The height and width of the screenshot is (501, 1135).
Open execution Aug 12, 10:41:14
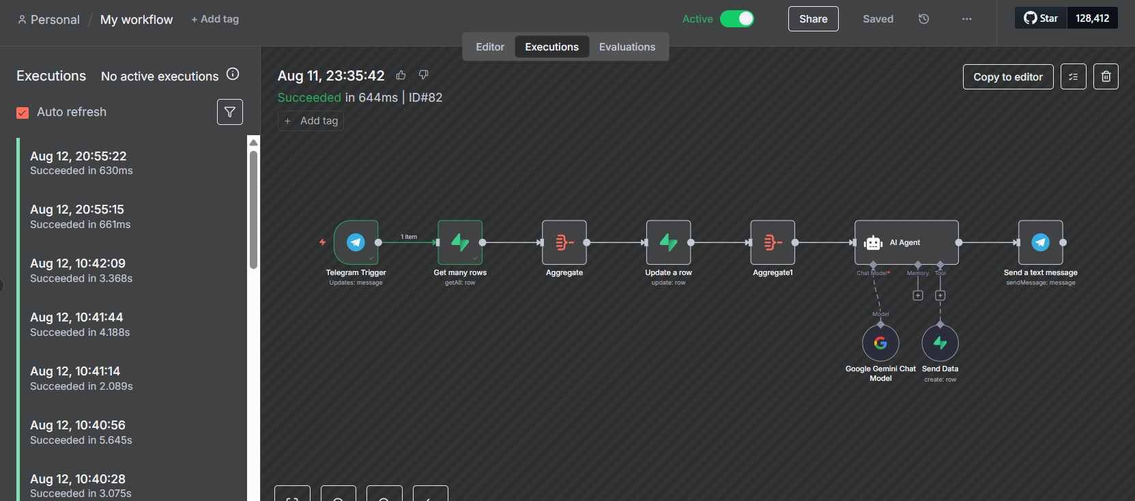(x=133, y=378)
